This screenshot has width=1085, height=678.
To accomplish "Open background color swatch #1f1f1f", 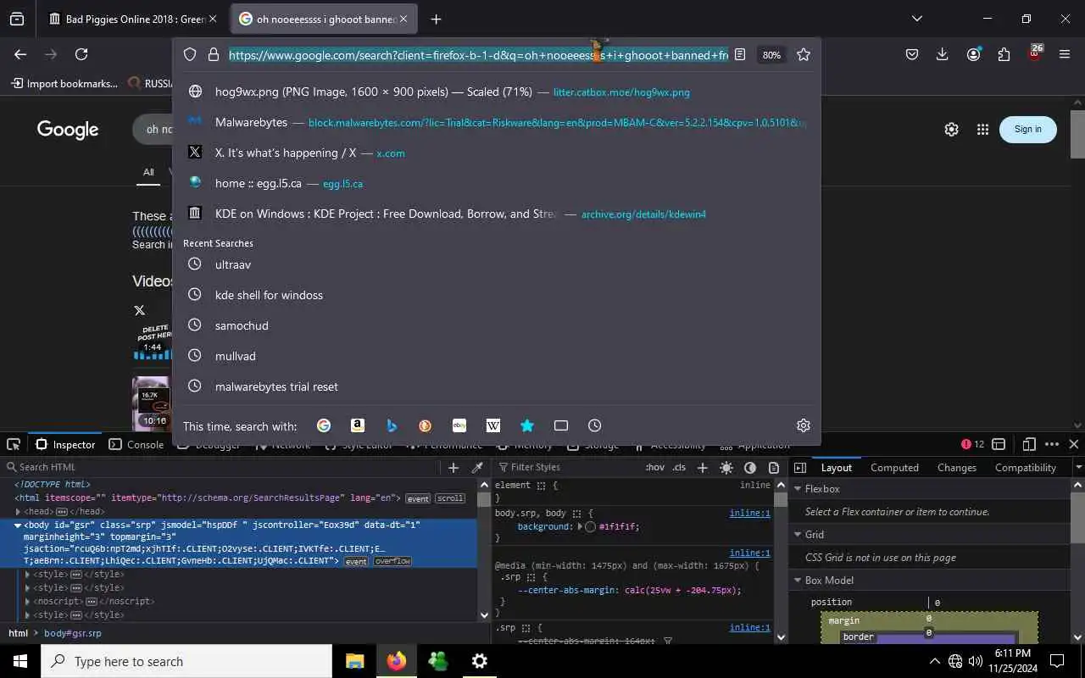I will pos(591,526).
